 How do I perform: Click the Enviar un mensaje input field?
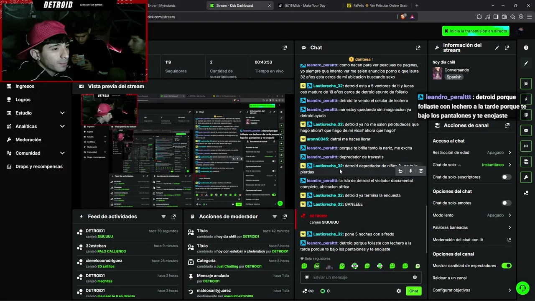pyautogui.click(x=361, y=277)
